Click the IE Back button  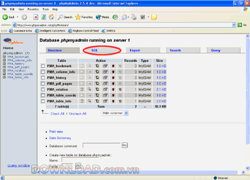pyautogui.click(x=8, y=17)
